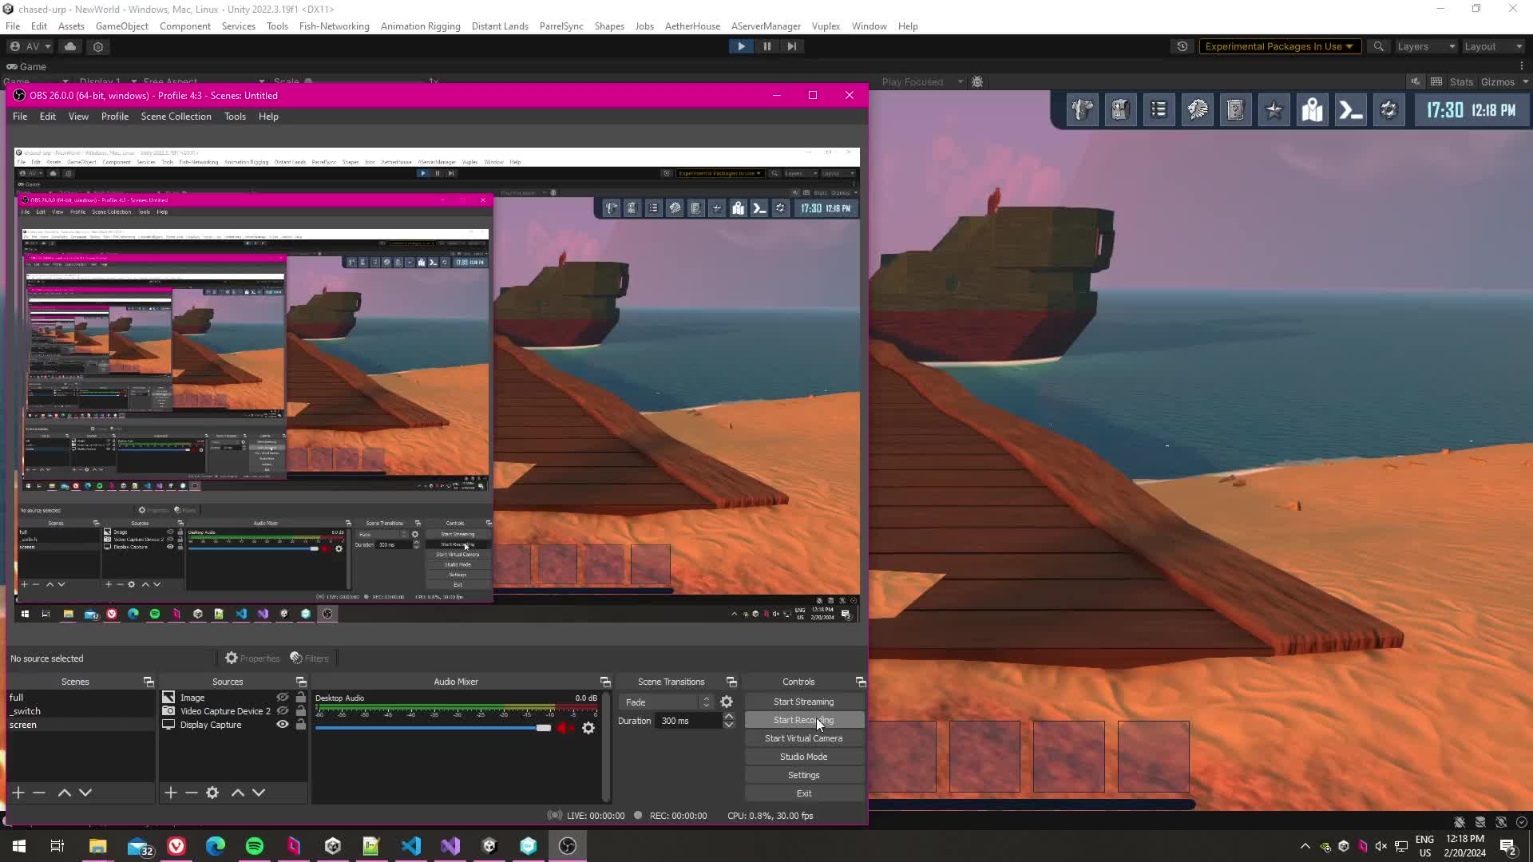Open in-game console prompt icon
Image resolution: width=1533 pixels, height=862 pixels.
tap(1350, 110)
